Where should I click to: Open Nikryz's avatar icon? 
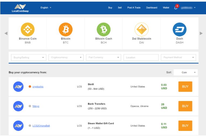click(x=18, y=106)
